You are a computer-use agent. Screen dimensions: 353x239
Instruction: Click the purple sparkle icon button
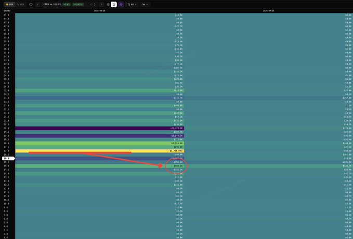(x=121, y=5)
